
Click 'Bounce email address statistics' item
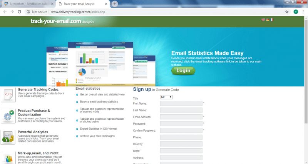point(99,102)
